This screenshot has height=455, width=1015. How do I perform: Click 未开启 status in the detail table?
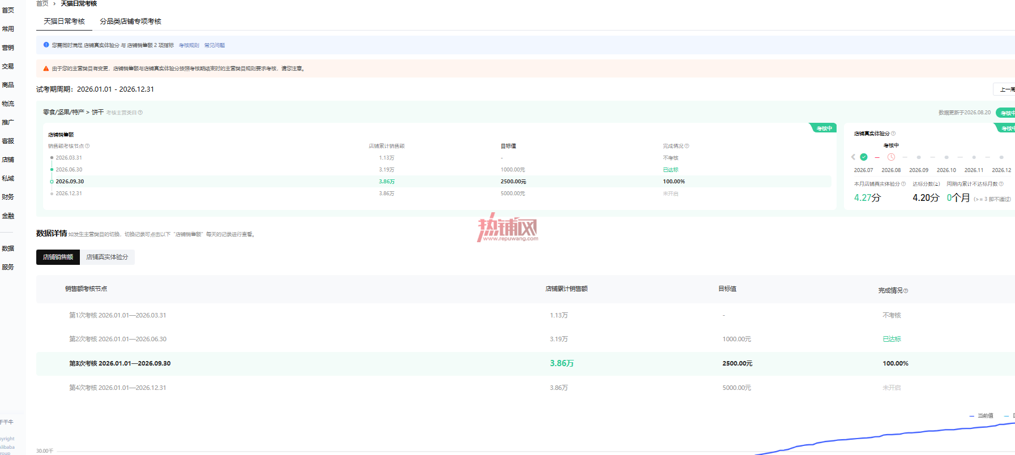[892, 388]
